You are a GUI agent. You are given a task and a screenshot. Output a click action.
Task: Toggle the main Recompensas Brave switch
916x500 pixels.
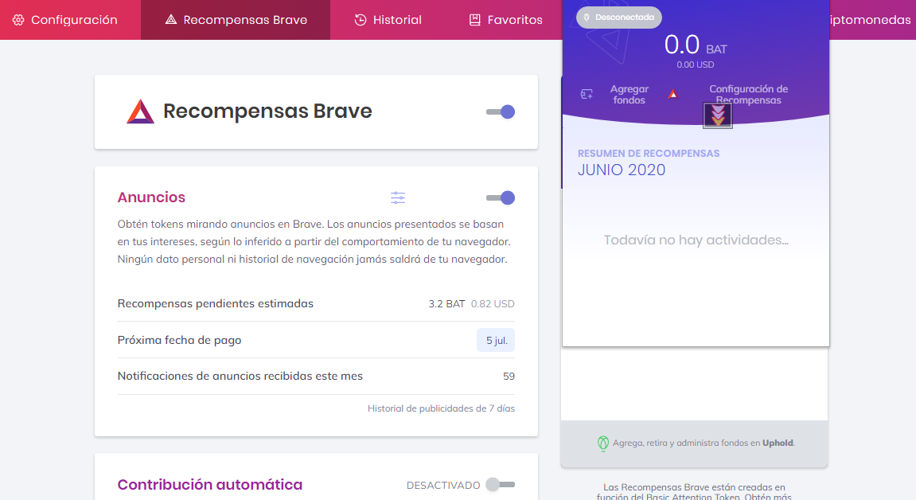coord(501,111)
